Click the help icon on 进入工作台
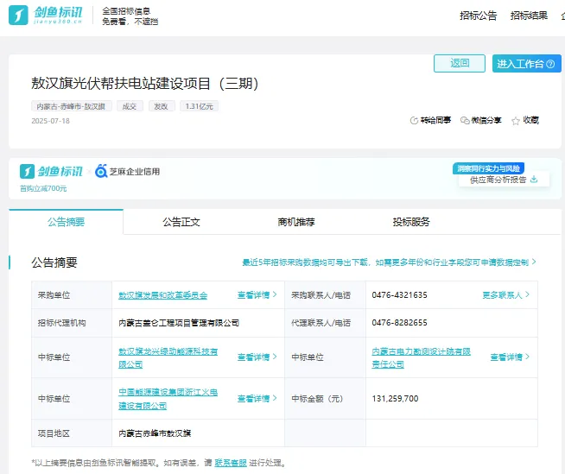 549,64
